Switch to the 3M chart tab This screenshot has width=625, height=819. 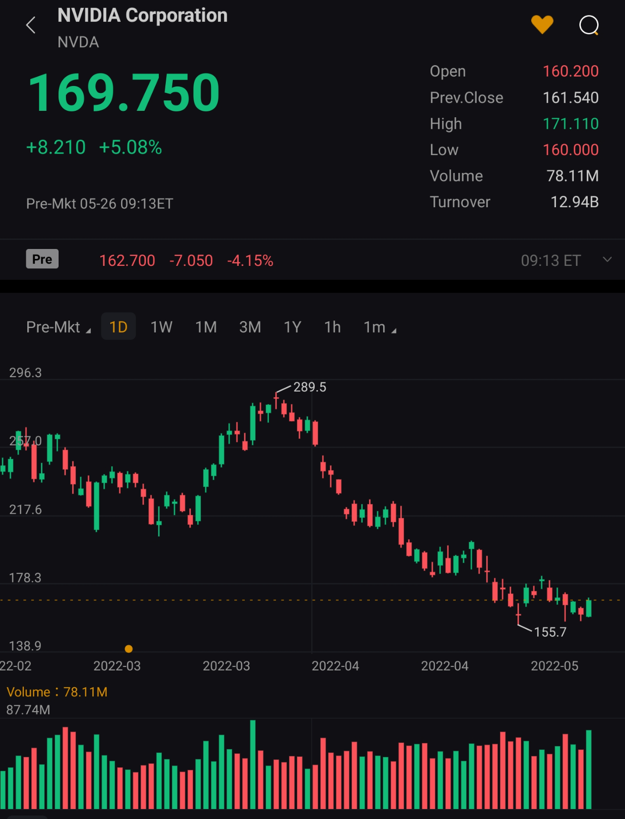250,327
